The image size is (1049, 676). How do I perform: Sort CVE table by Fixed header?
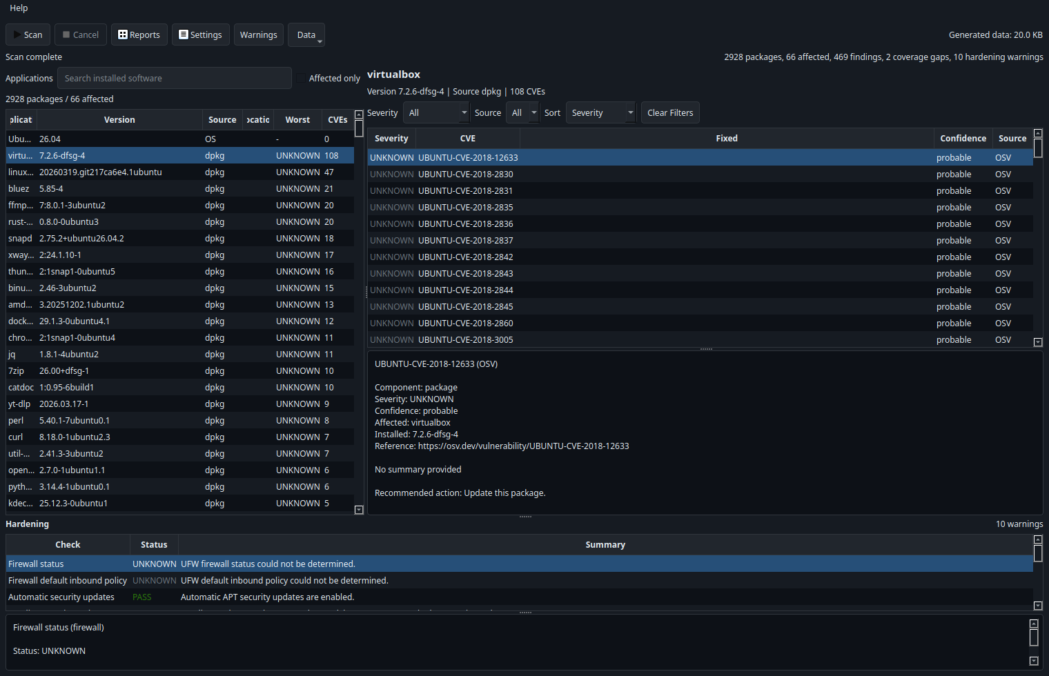click(x=727, y=138)
